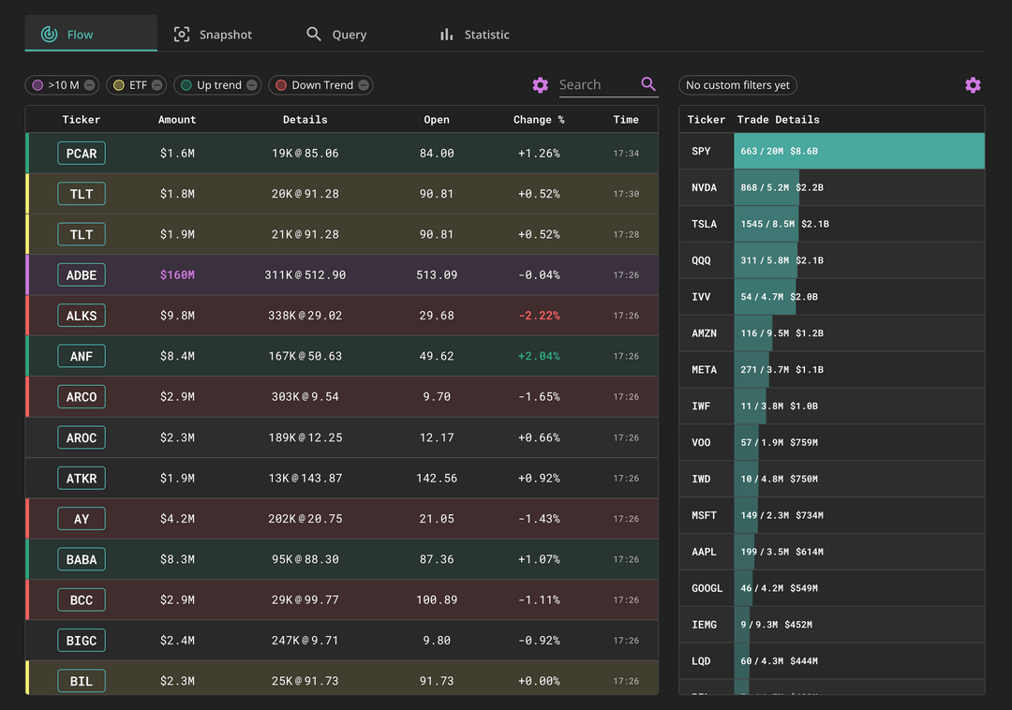Click the search magnifier icon

point(648,84)
